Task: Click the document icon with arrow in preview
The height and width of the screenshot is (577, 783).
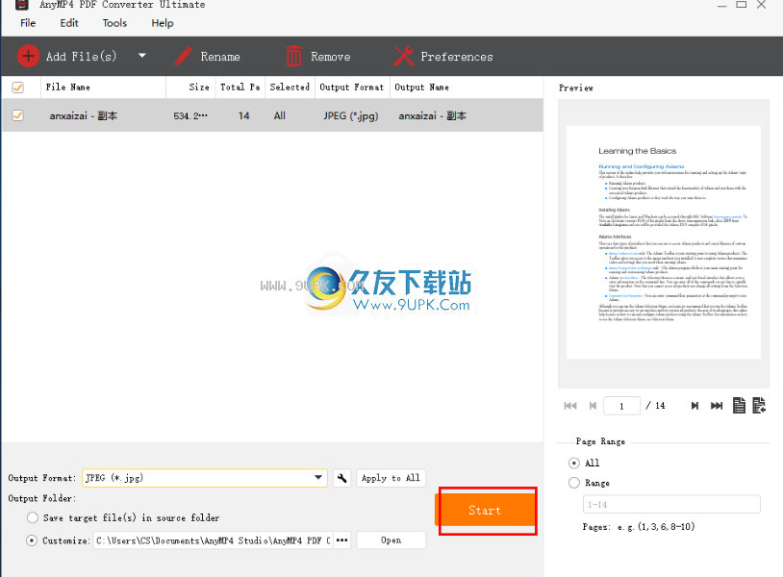Action: 759,405
